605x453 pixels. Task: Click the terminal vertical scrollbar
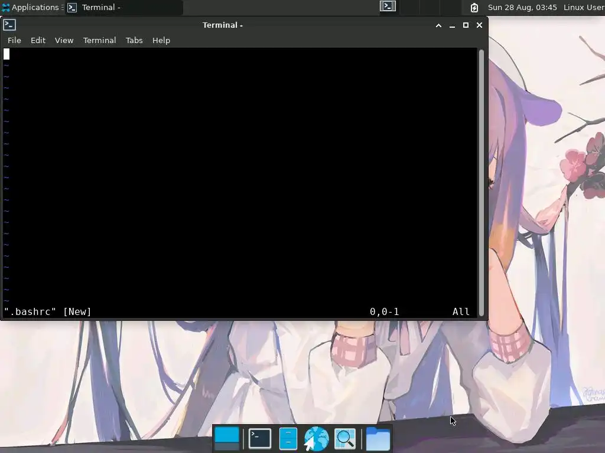click(481, 183)
